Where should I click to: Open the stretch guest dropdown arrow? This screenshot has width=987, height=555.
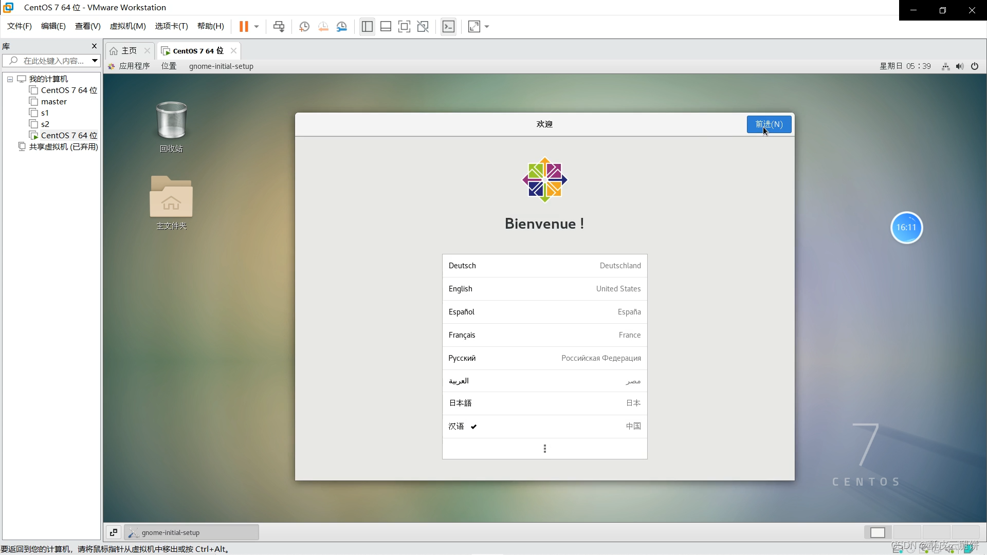[x=487, y=27]
